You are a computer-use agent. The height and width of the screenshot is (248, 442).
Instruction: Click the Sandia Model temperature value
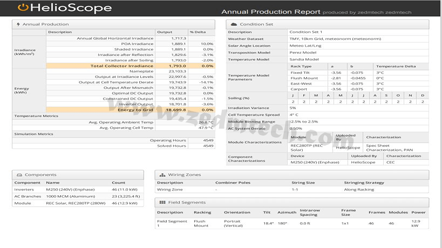[x=304, y=59]
